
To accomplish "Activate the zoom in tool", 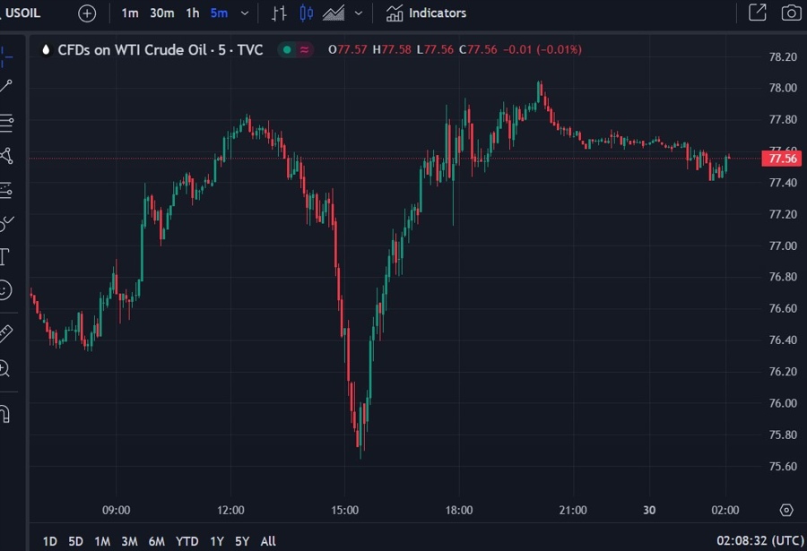I will click(x=4, y=369).
